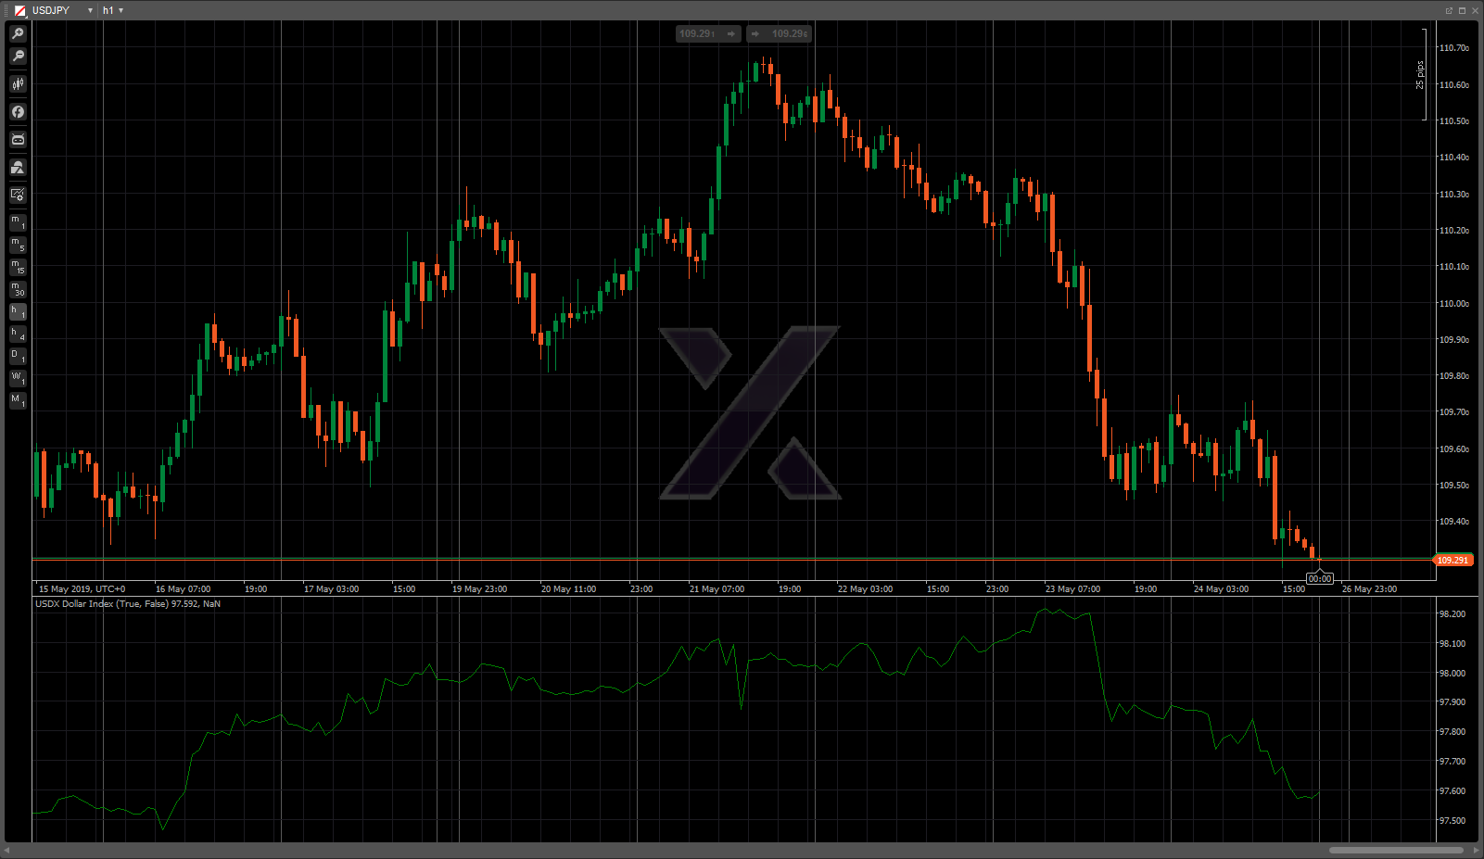Click the scroll right arrow
The width and height of the screenshot is (1484, 859).
click(1476, 850)
